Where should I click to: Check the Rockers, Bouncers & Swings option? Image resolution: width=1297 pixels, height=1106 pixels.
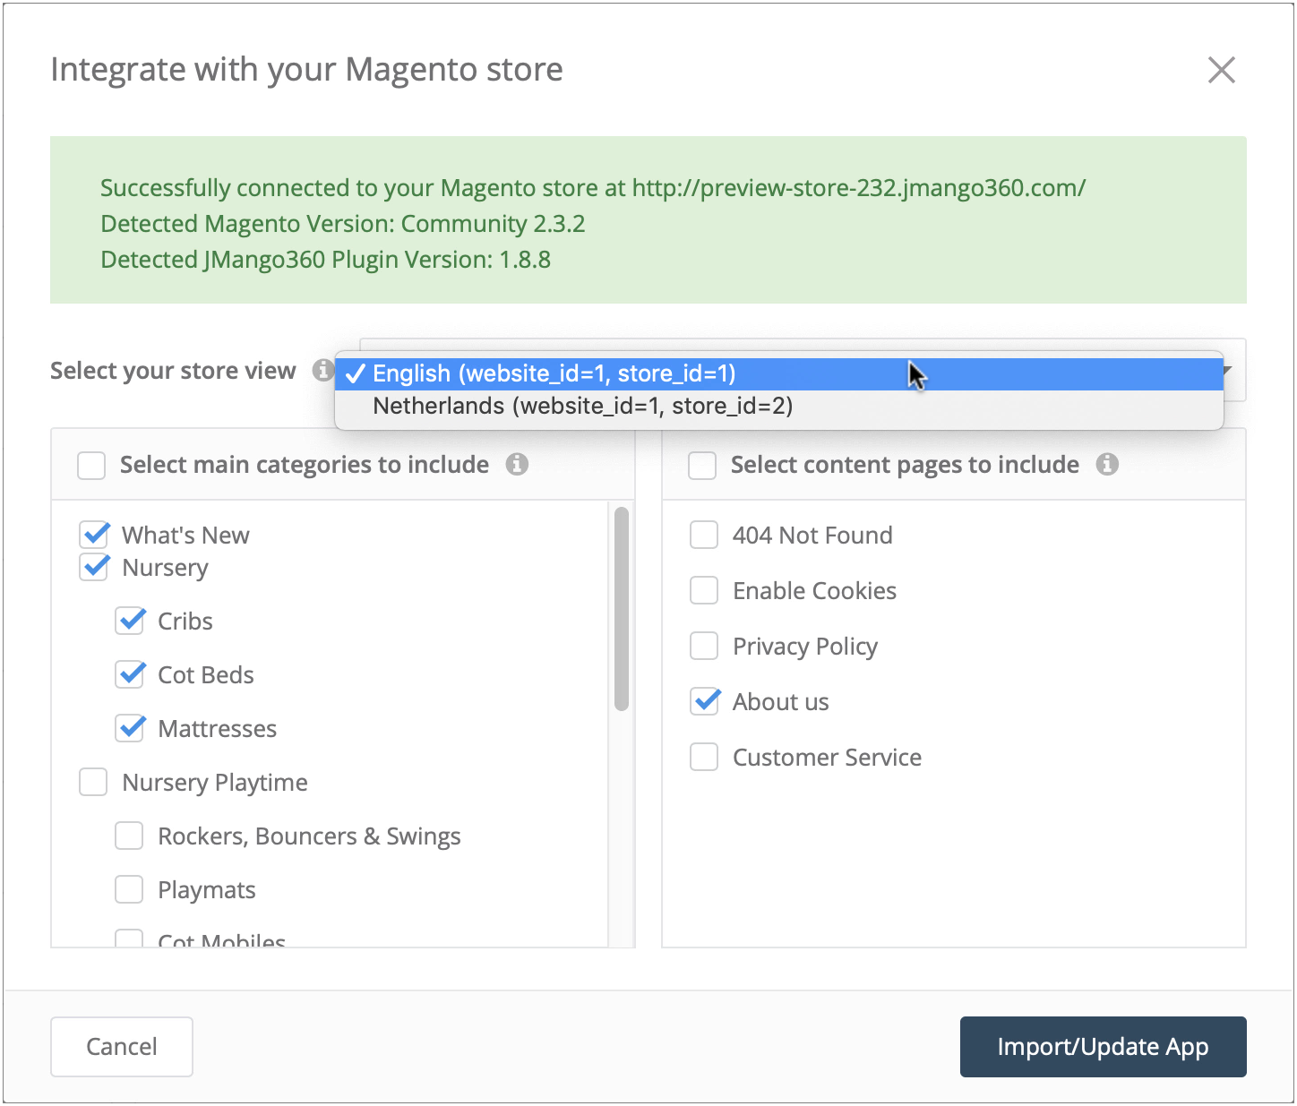coord(129,836)
